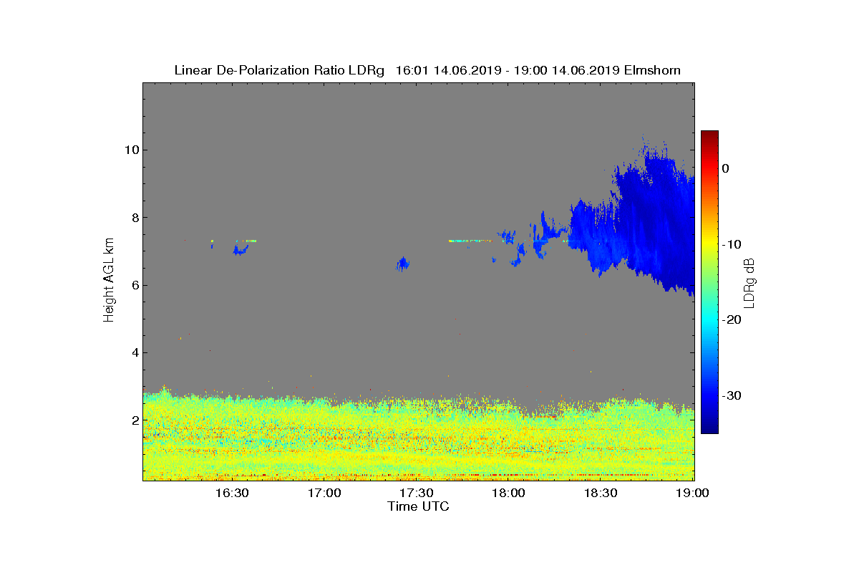
Task: Click the dark red top of the colorbar
Action: click(709, 135)
